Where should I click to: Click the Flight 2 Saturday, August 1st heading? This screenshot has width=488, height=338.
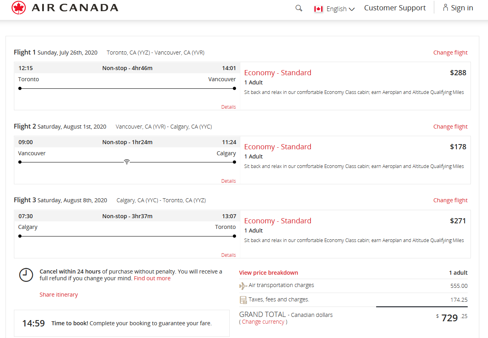click(60, 127)
